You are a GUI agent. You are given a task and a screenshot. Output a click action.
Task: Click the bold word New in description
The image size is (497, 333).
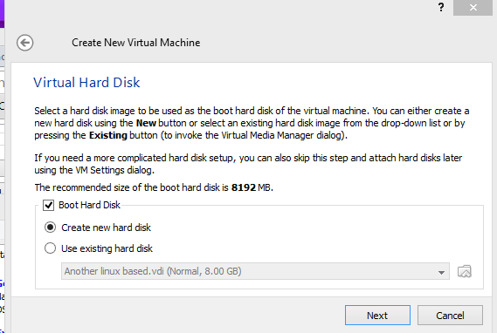click(146, 123)
